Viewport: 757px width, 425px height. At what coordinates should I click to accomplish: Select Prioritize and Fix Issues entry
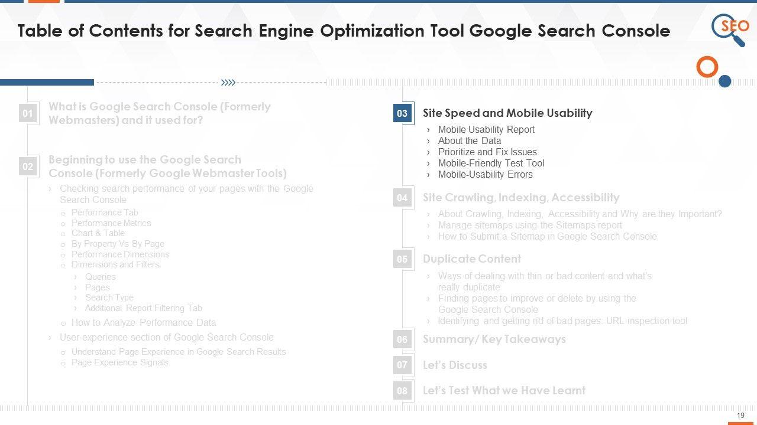487,152
